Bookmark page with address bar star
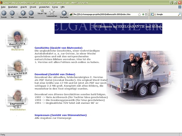Viewport: 182px width, 136px height. 139,14
